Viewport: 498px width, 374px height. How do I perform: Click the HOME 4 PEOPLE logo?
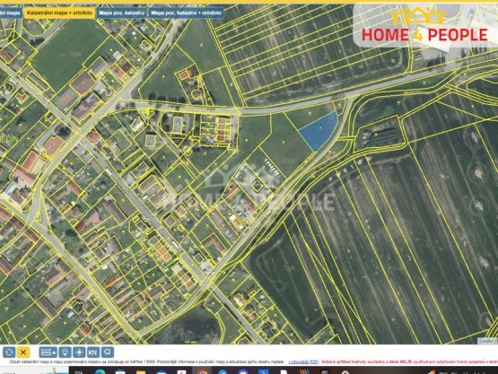[x=424, y=25]
